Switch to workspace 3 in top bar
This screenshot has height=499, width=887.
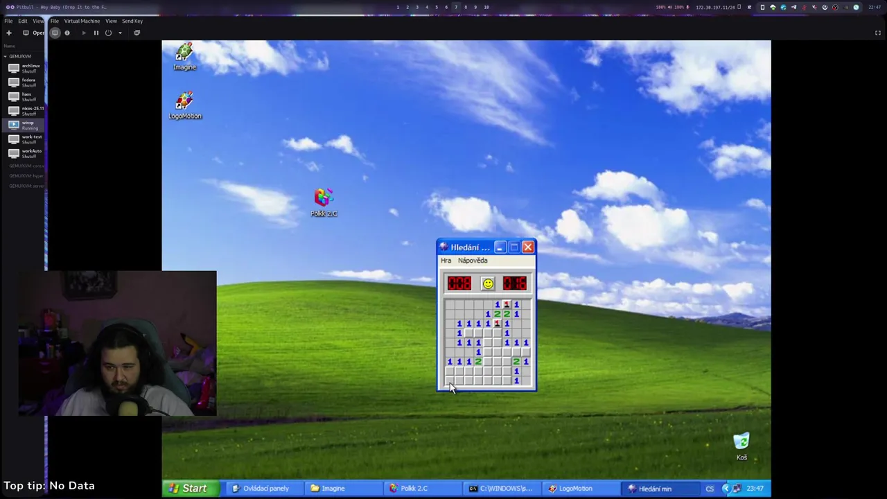[417, 7]
